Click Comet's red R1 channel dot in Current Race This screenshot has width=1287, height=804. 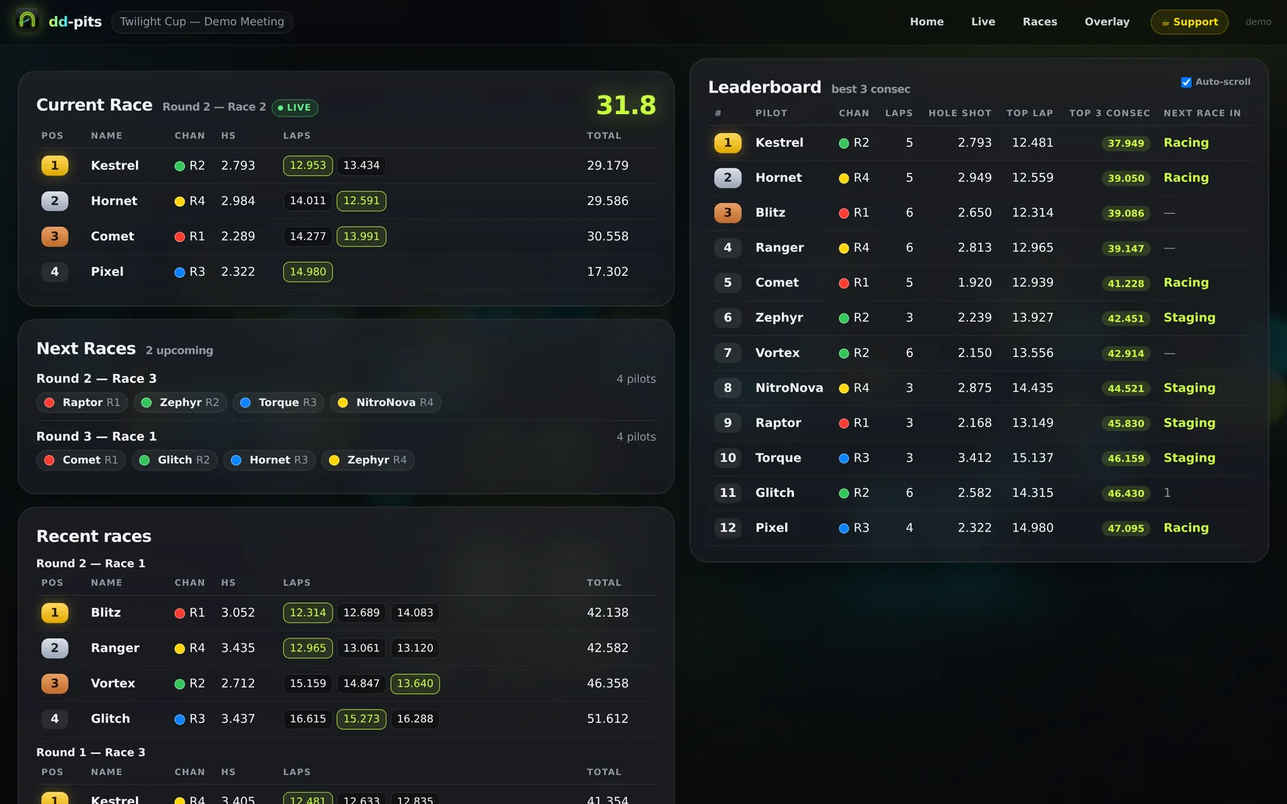click(179, 236)
